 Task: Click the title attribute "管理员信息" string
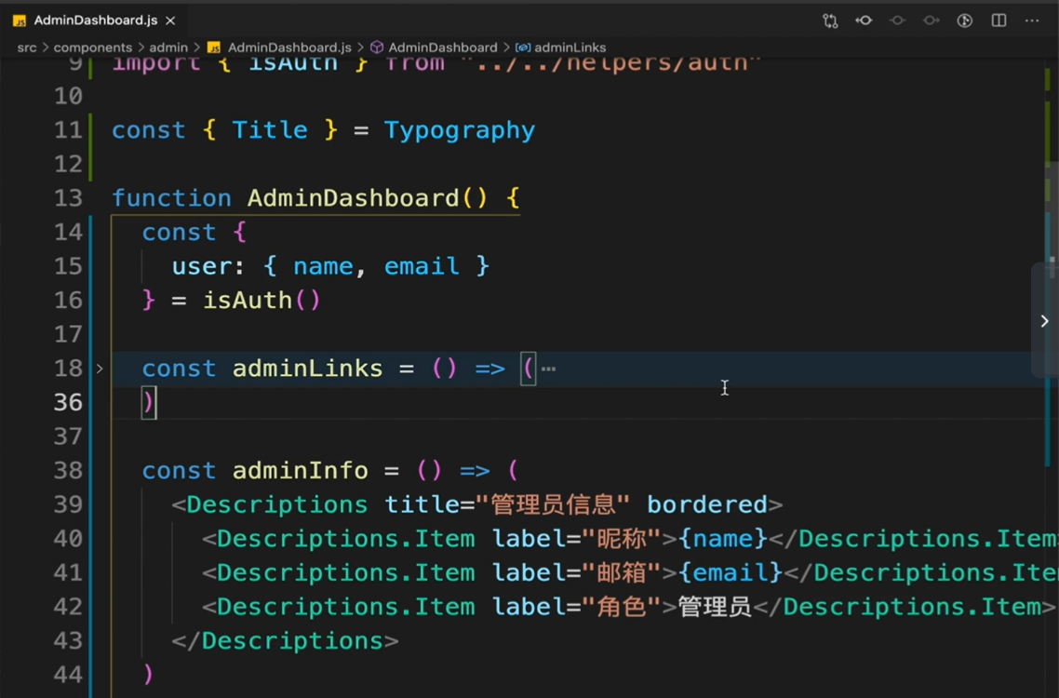[553, 504]
